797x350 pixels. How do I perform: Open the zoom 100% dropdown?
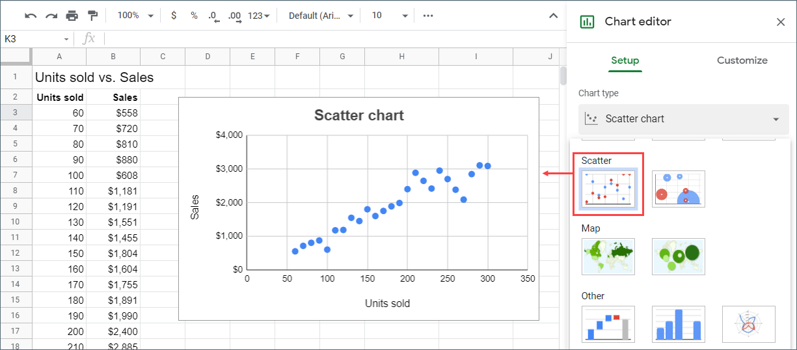(136, 16)
